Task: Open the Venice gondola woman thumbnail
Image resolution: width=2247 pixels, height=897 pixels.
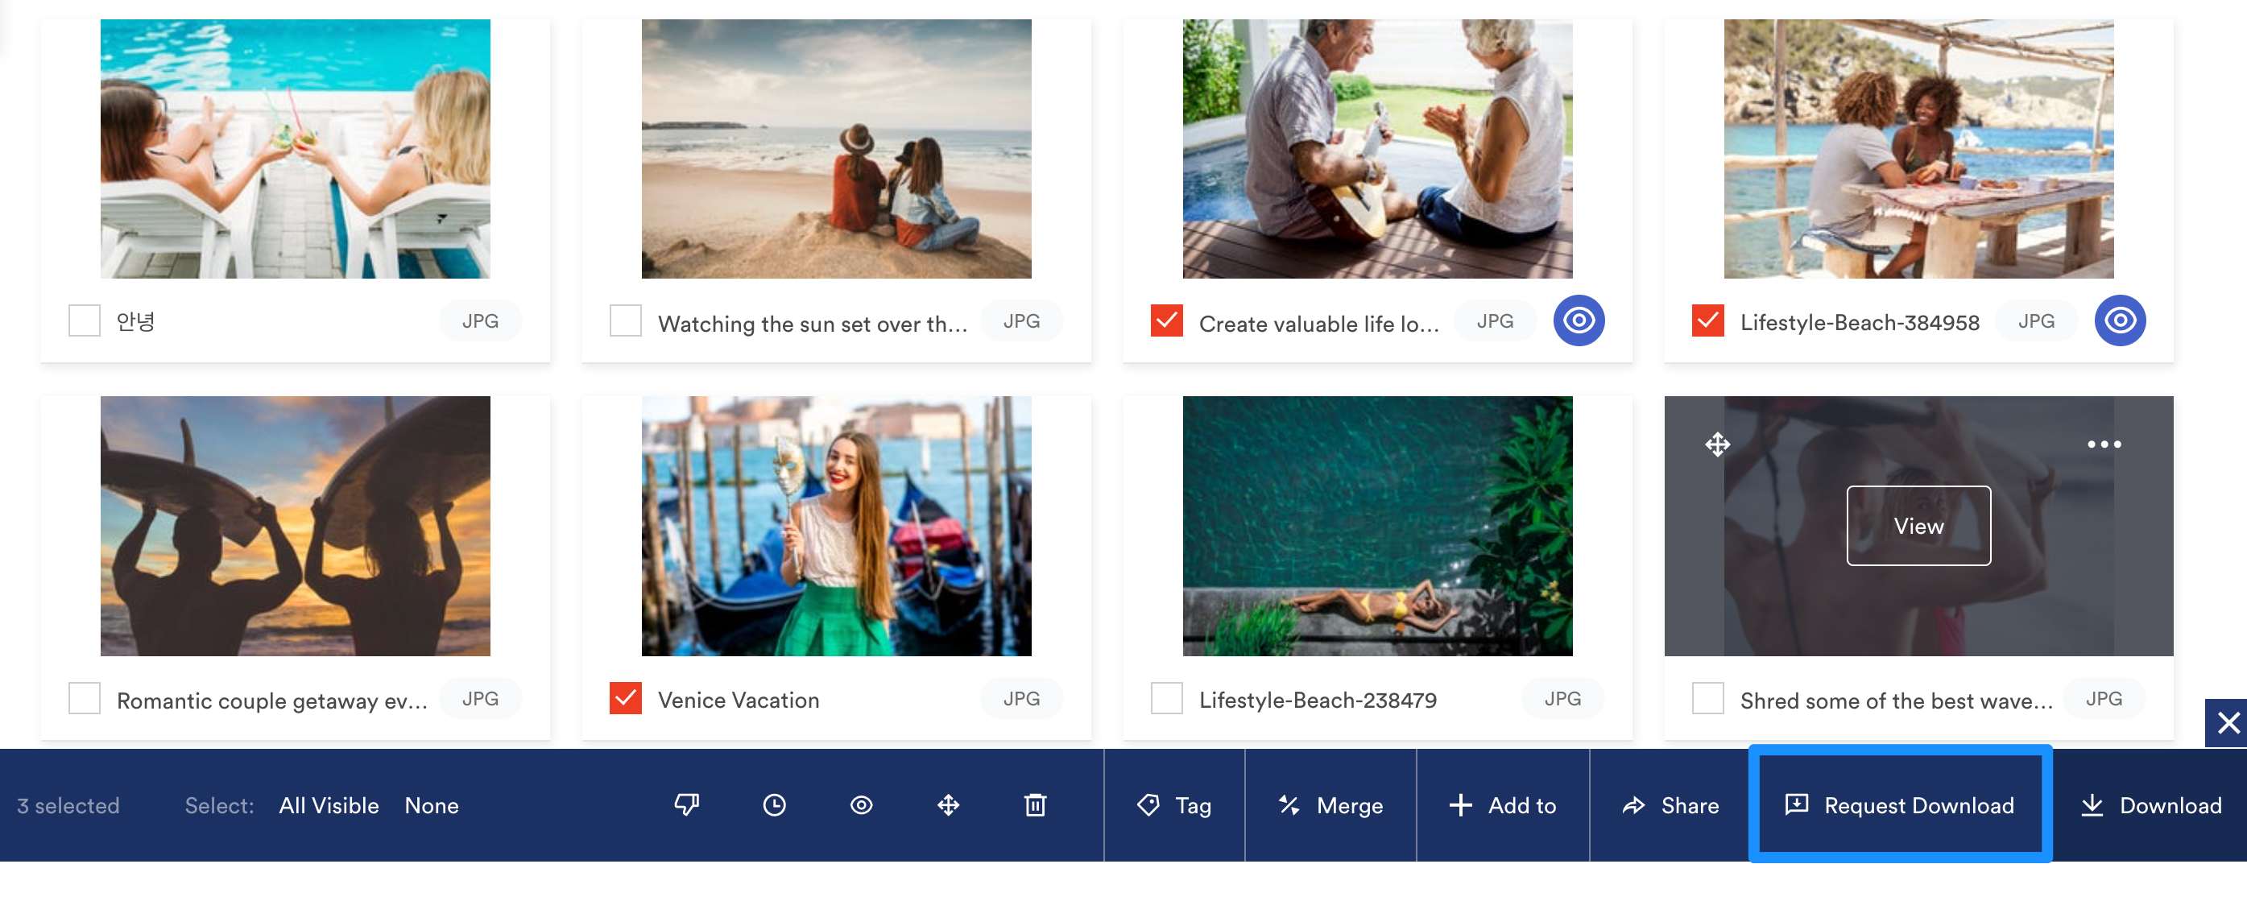Action: (x=837, y=526)
